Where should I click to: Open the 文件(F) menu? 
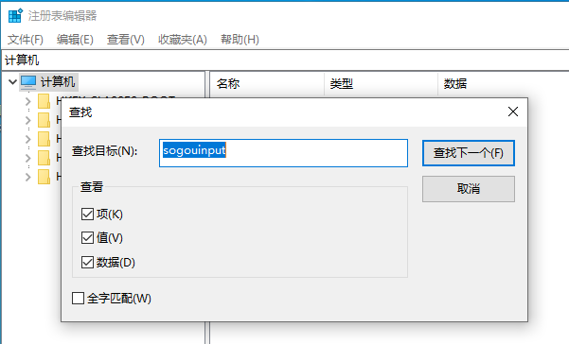pos(26,40)
